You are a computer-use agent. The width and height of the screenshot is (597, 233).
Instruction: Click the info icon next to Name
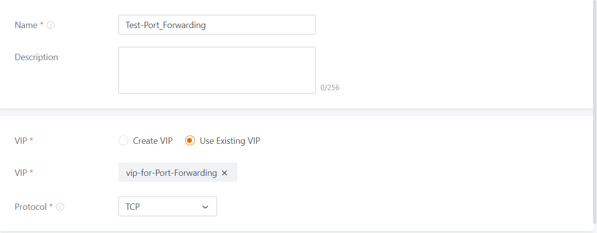[x=51, y=25]
